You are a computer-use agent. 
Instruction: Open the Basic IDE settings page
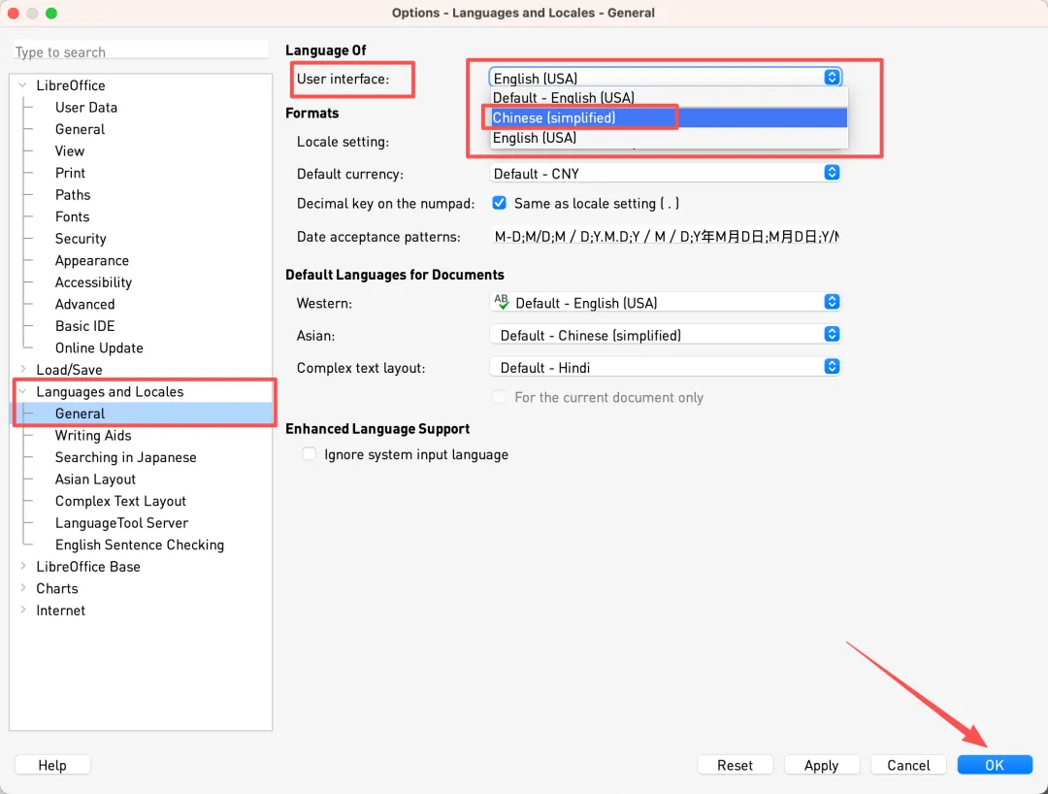[x=84, y=326]
